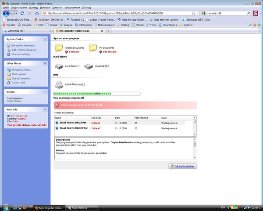Click shield icon beside Email-Worm.Win32.Net

click(x=57, y=123)
